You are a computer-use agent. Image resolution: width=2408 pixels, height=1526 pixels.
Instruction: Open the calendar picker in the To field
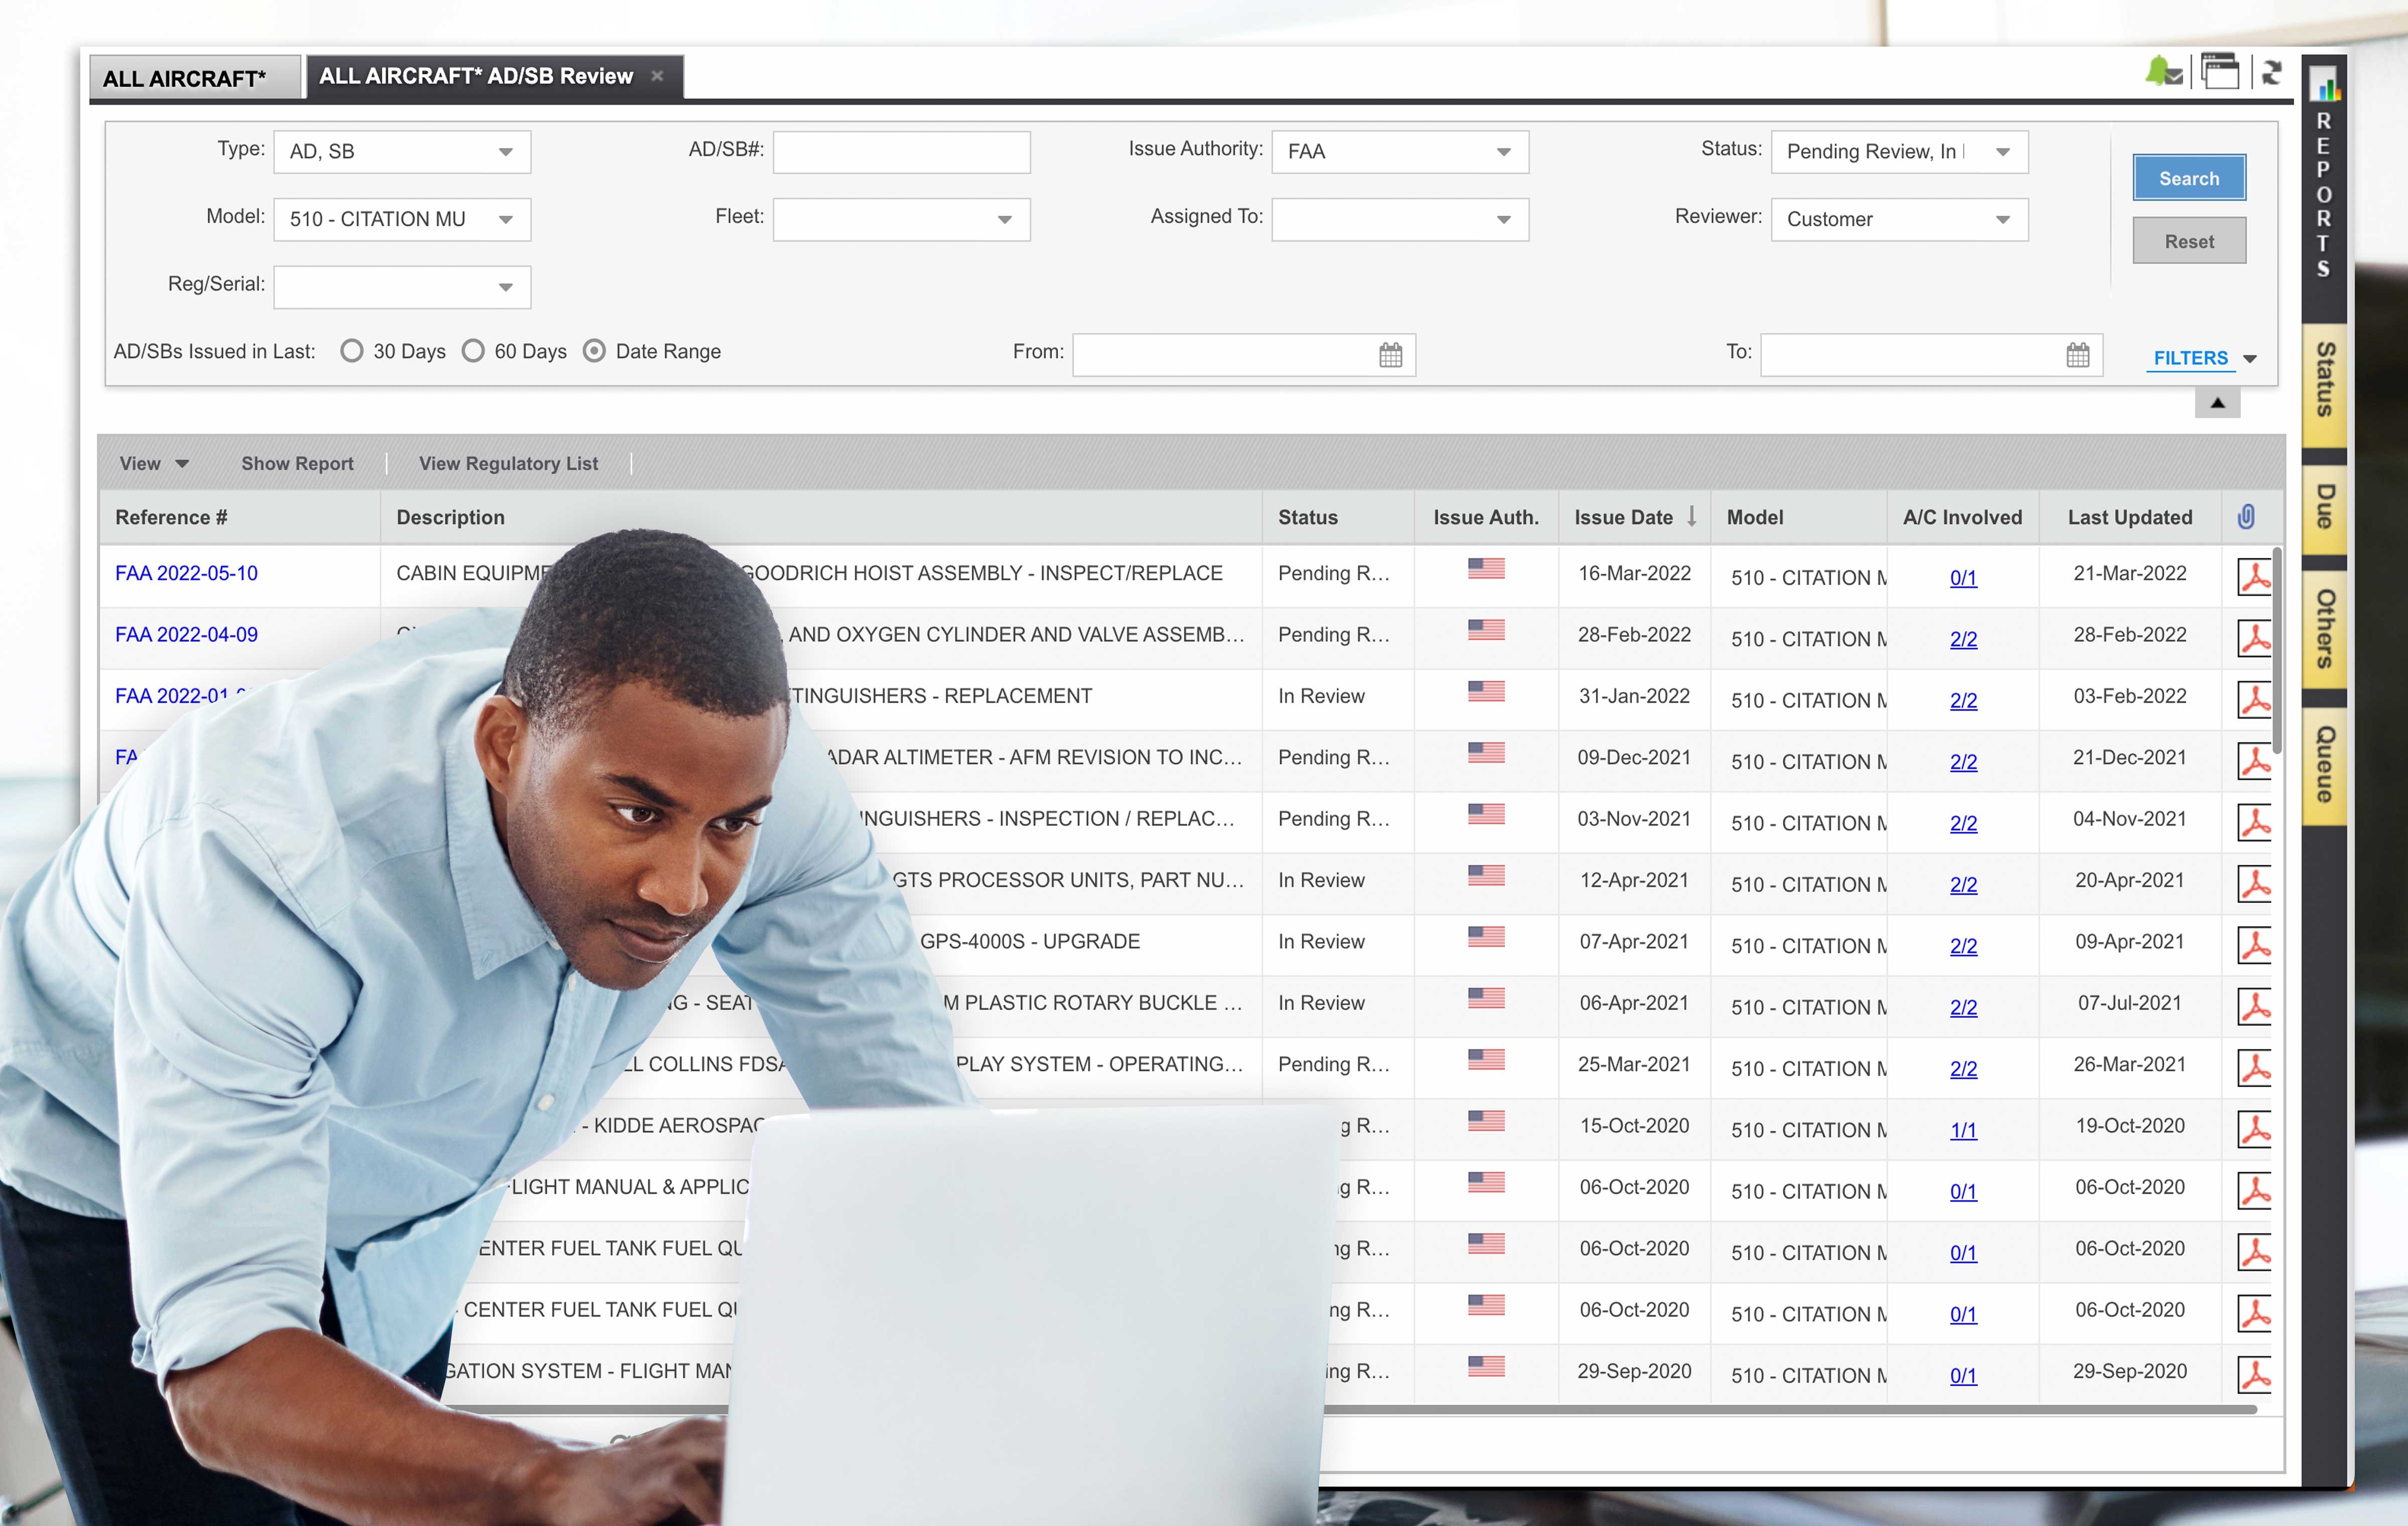pyautogui.click(x=2078, y=354)
